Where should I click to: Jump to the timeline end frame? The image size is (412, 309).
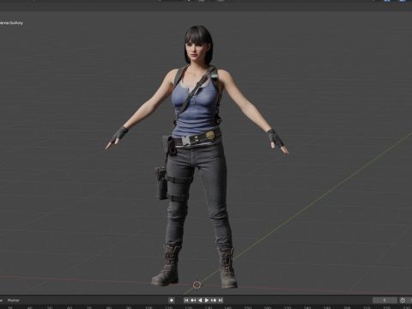click(x=221, y=300)
